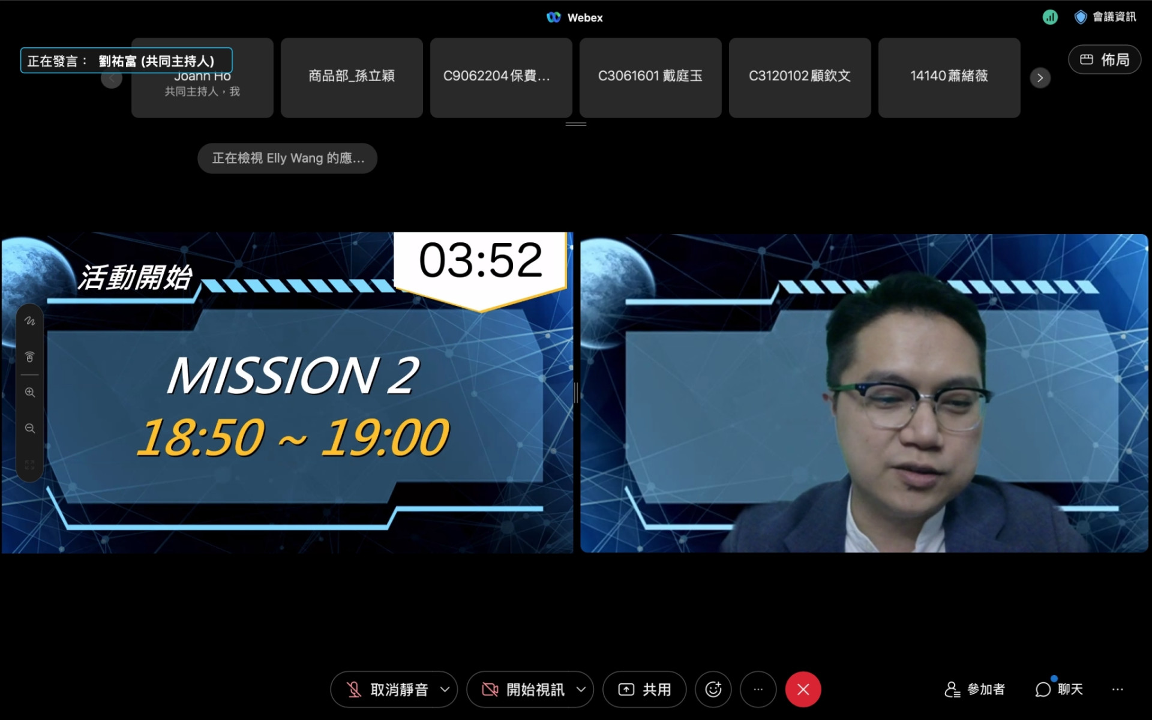This screenshot has width=1152, height=720.
Task: Click the 共用 share button
Action: tap(644, 689)
